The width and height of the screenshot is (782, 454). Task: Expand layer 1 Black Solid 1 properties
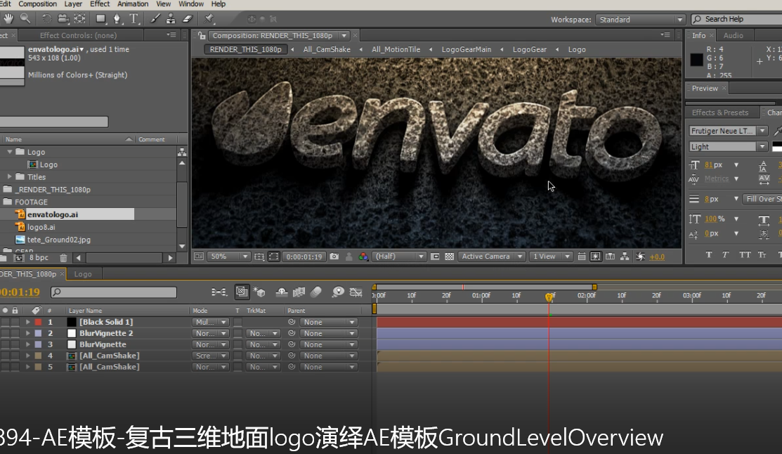click(x=28, y=323)
